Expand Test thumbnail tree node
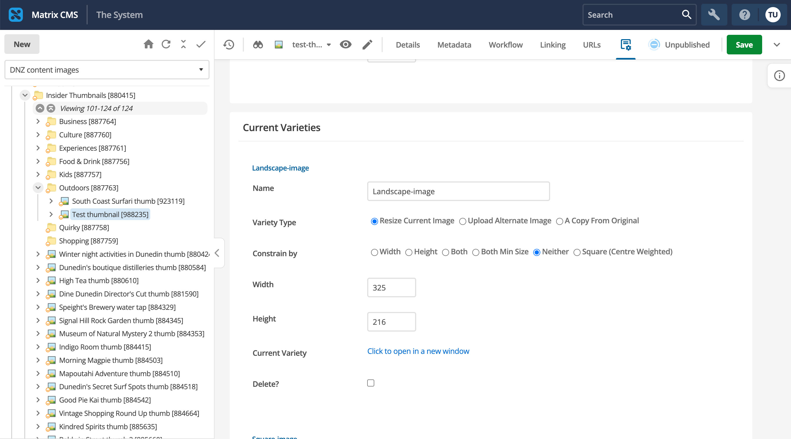Image resolution: width=791 pixels, height=439 pixels. pyautogui.click(x=51, y=214)
